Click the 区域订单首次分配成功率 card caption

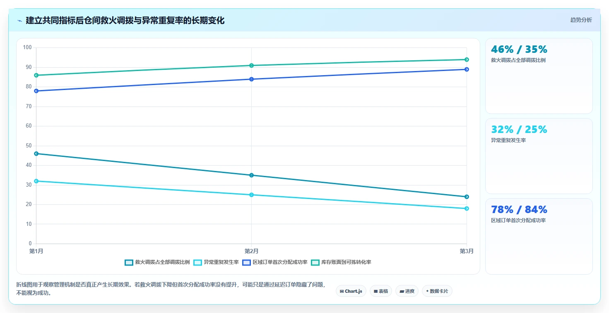518,221
